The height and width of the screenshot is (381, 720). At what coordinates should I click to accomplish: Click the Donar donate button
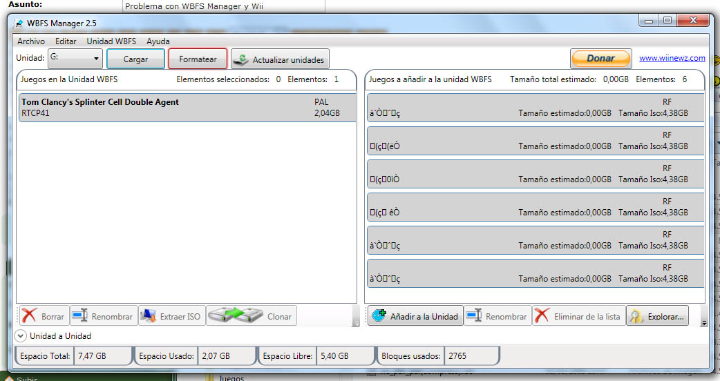600,58
